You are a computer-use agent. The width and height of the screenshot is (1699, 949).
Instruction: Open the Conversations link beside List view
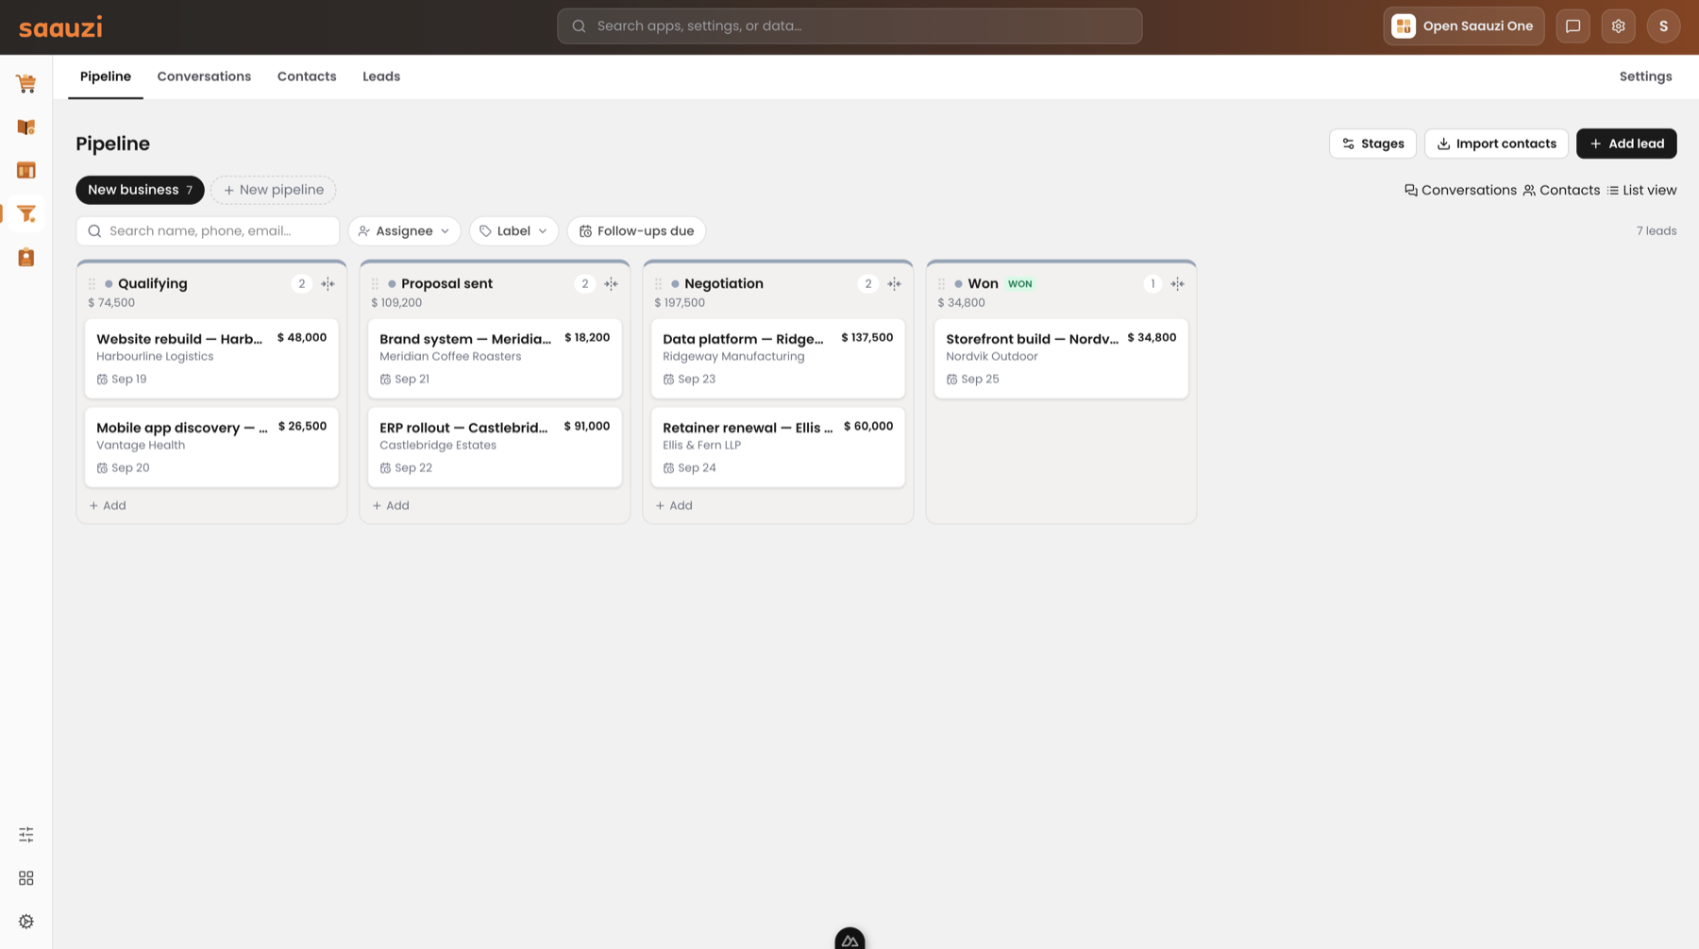point(1460,191)
